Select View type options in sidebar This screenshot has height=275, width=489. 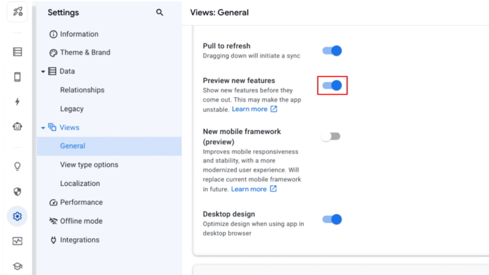(x=89, y=165)
